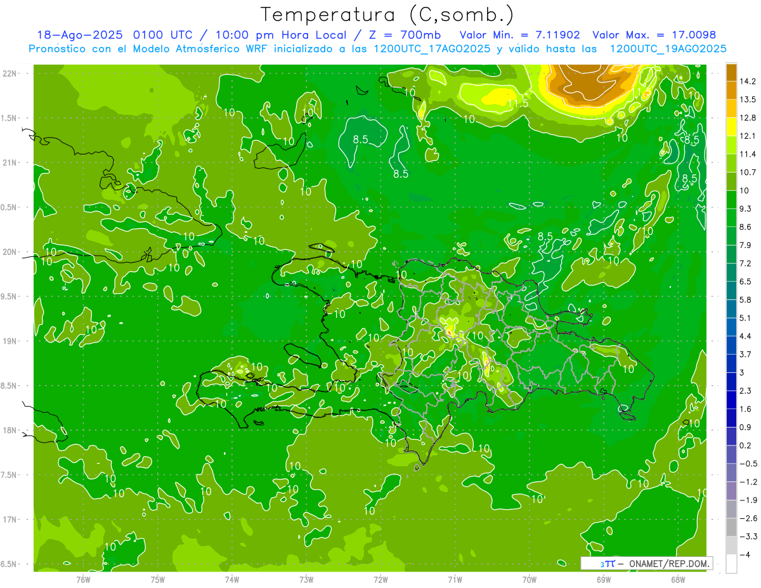Click the '5.8' colorbar value
Viewport: 761px width, 588px height.
pyautogui.click(x=746, y=300)
